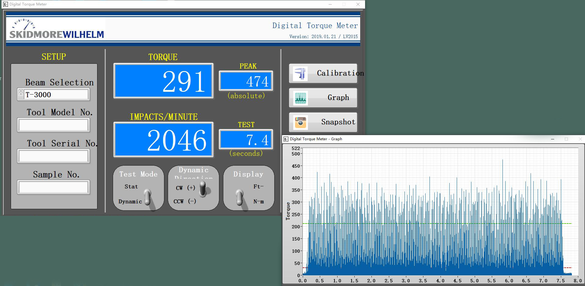Click the N-m unit label
Image resolution: width=585 pixels, height=286 pixels.
click(259, 202)
